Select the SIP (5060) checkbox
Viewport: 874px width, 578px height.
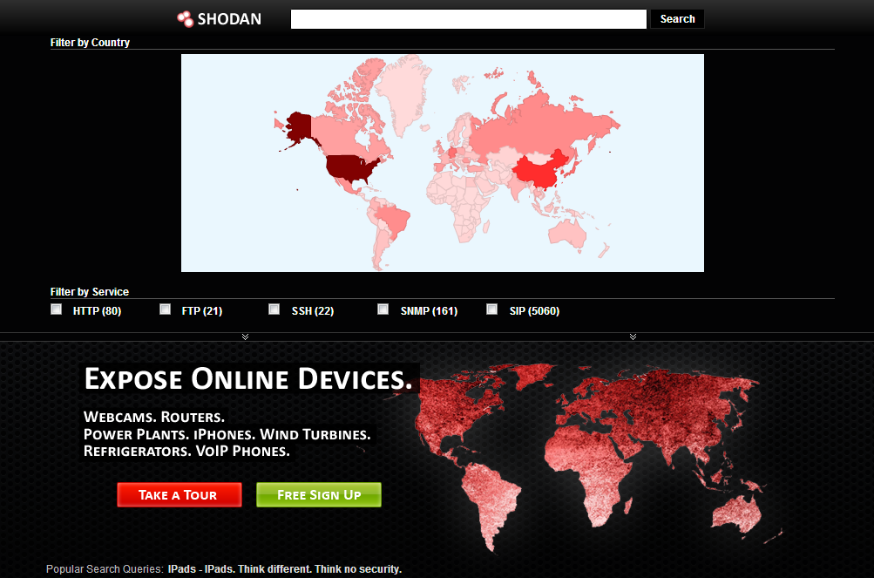tap(491, 309)
